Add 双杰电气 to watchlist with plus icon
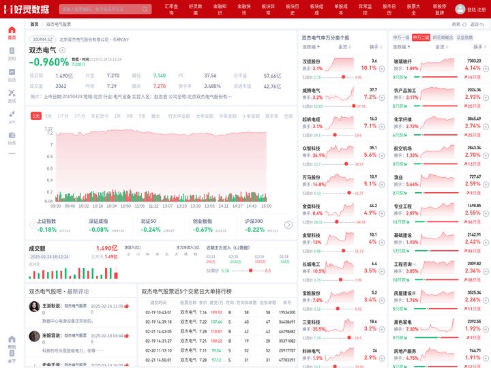Screen dimensions: 491x368 point(62,50)
